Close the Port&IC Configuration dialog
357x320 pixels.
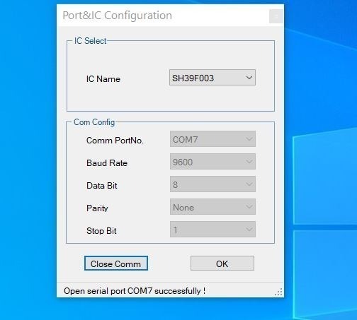(x=276, y=16)
